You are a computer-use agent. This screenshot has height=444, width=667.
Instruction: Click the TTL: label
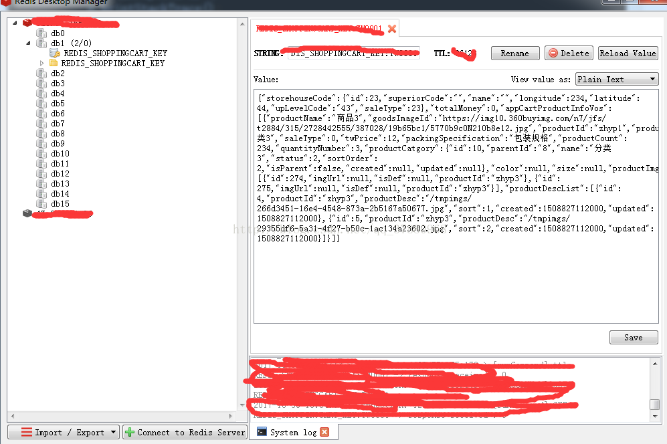click(442, 53)
